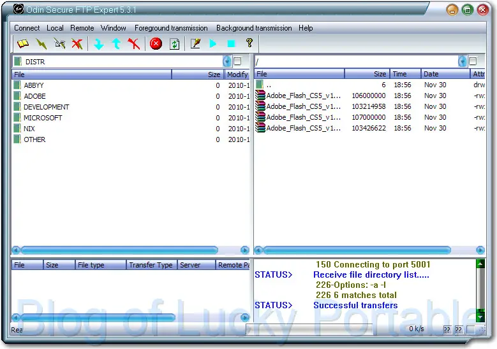This screenshot has height=349, width=497.
Task: Click the queue Transfer Type column header
Action: (x=151, y=265)
